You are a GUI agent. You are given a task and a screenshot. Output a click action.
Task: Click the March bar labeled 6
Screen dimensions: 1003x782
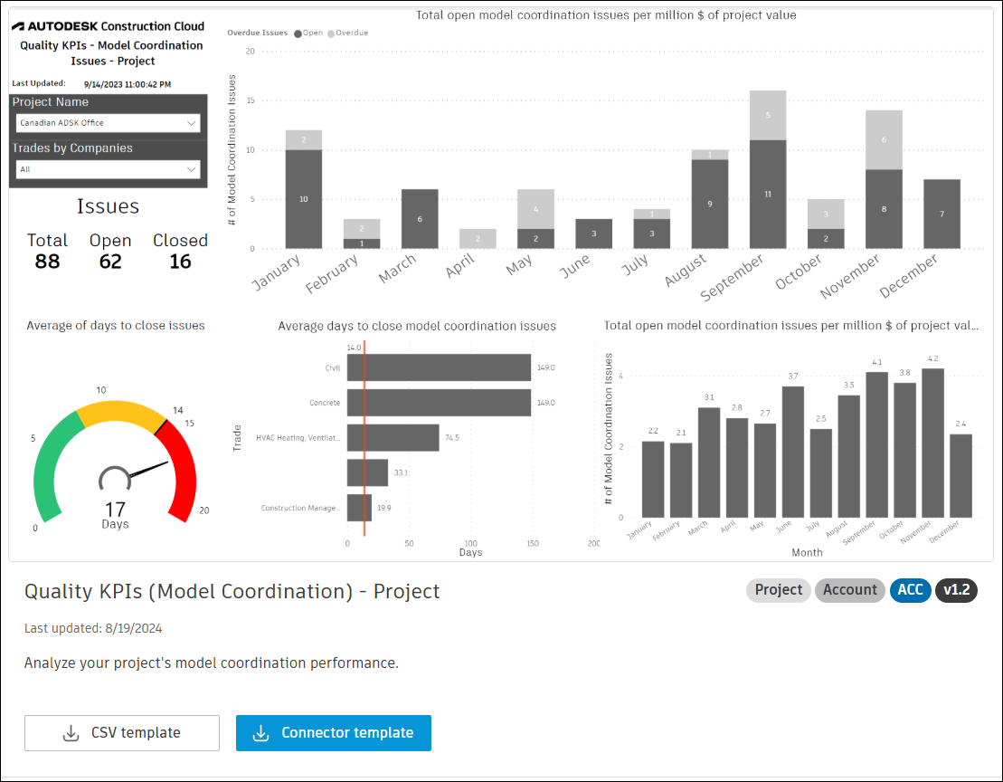click(420, 219)
